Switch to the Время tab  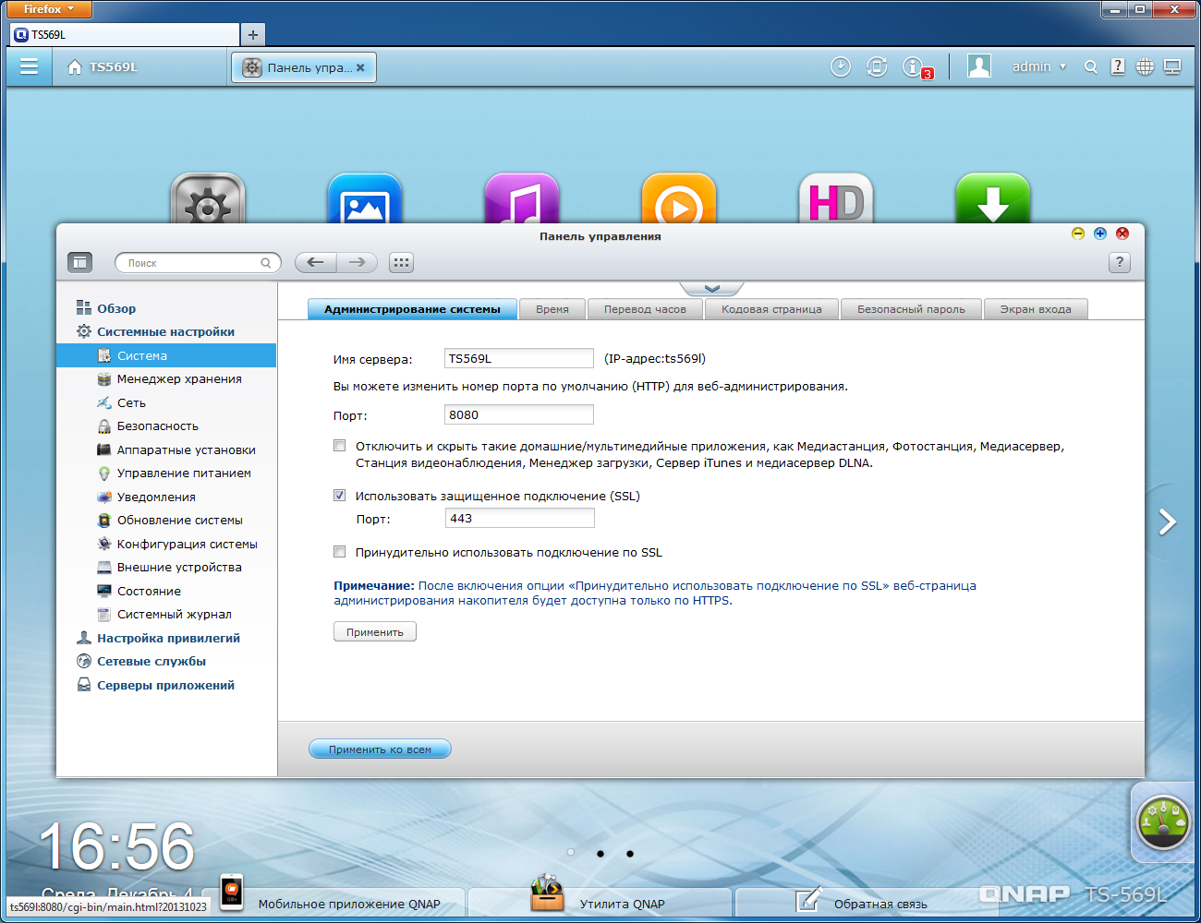click(552, 309)
